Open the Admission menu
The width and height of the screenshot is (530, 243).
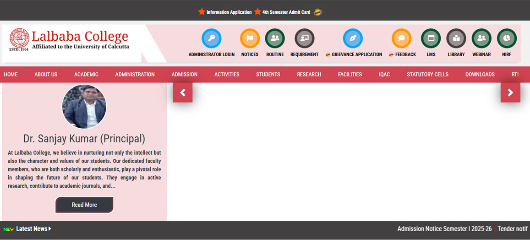185,75
